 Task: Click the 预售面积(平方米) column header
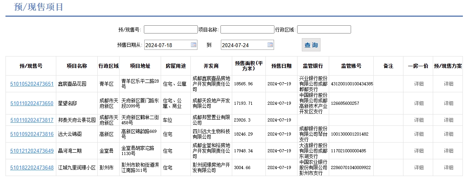coord(249,66)
